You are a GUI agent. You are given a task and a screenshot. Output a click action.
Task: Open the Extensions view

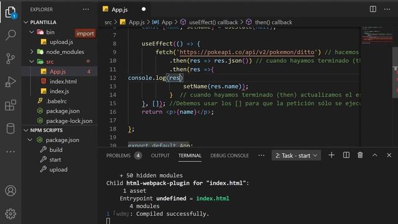[11, 105]
